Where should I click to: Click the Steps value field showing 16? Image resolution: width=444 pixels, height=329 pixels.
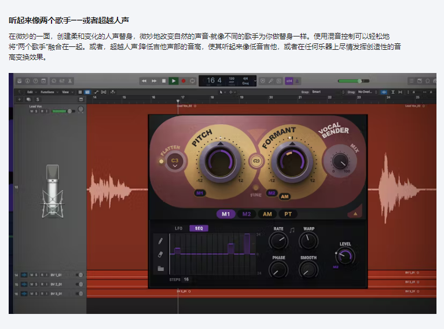tap(186, 279)
